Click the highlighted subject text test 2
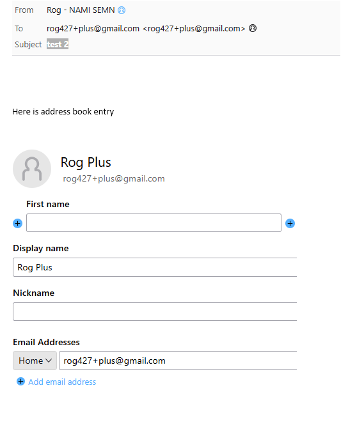364x427 pixels. tap(58, 44)
